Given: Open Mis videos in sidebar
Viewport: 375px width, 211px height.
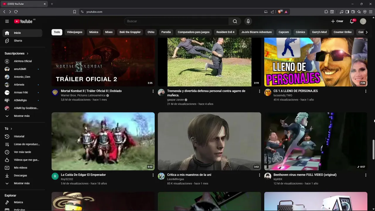Looking at the screenshot, I should (22, 168).
